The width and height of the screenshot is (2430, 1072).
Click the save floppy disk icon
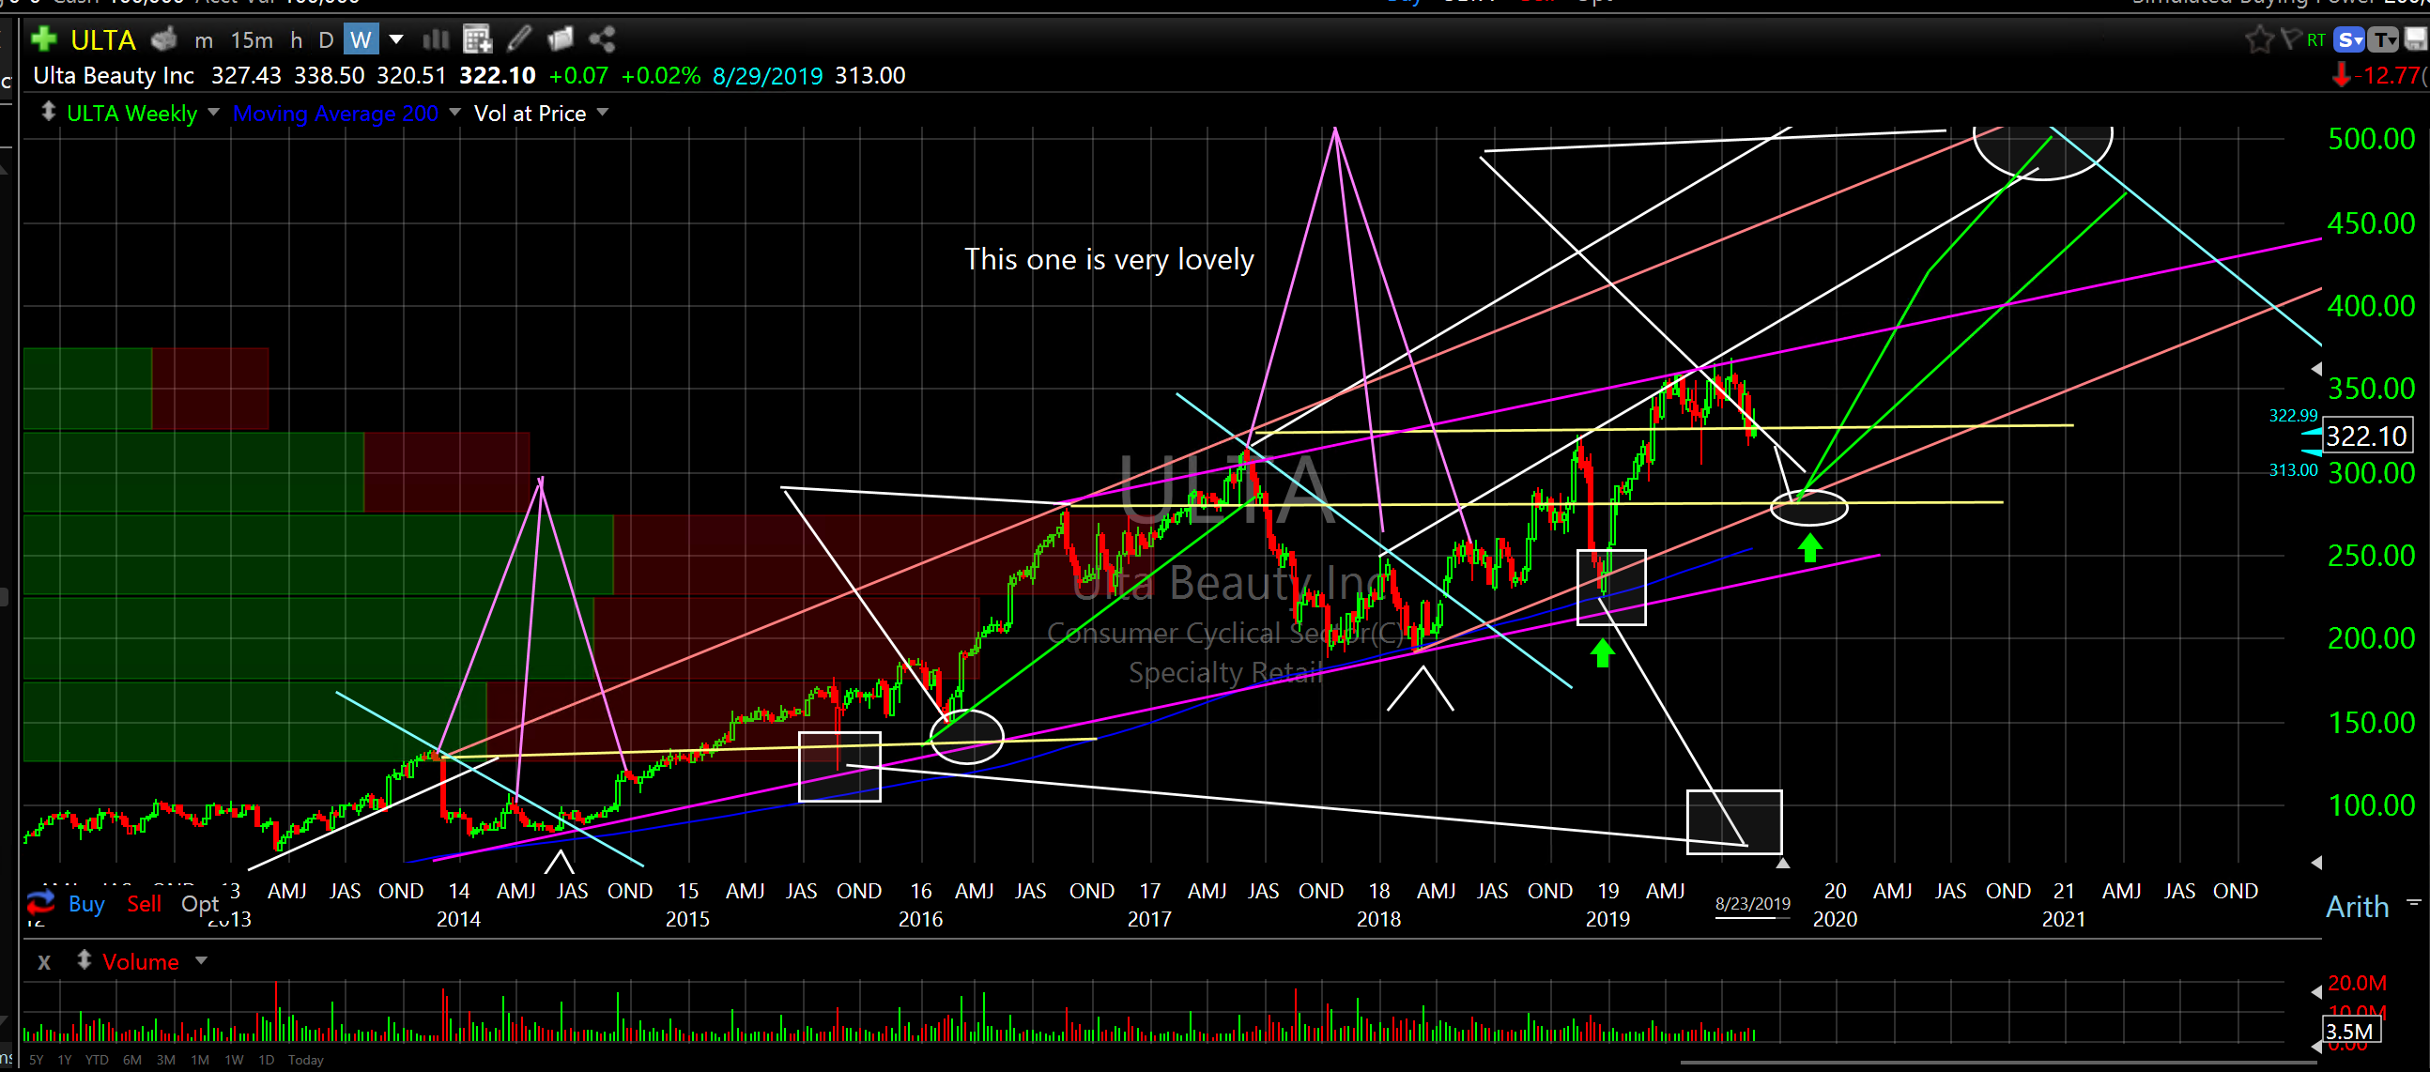coord(2416,39)
